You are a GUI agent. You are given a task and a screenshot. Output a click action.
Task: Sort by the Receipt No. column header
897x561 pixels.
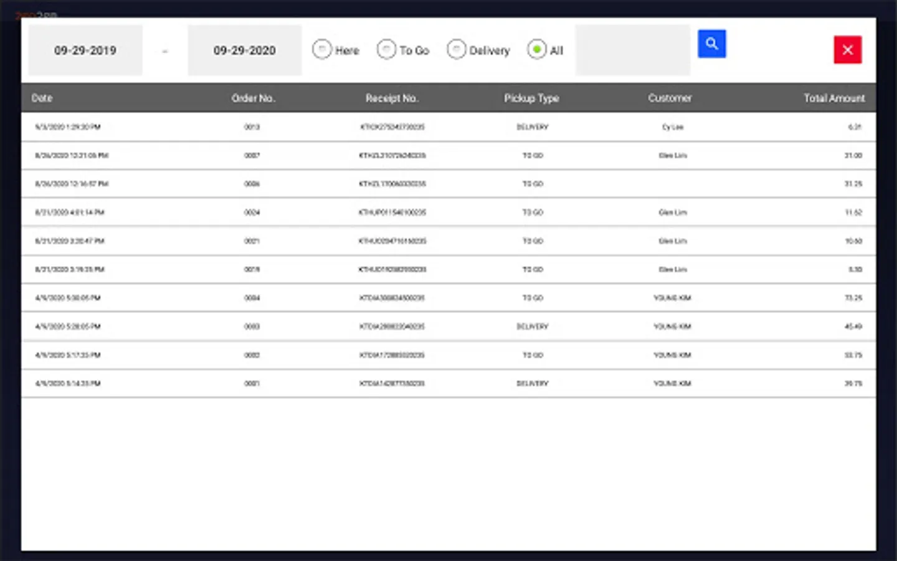tap(392, 98)
